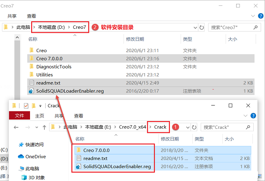The height and width of the screenshot is (181, 265).
Task: Go back in the Crack window
Action: click(16, 127)
